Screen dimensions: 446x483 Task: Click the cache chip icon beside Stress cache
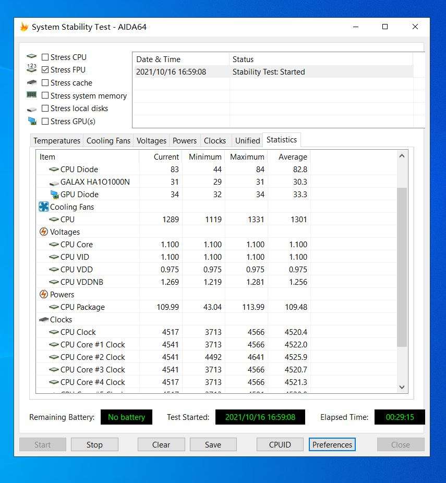click(x=31, y=82)
